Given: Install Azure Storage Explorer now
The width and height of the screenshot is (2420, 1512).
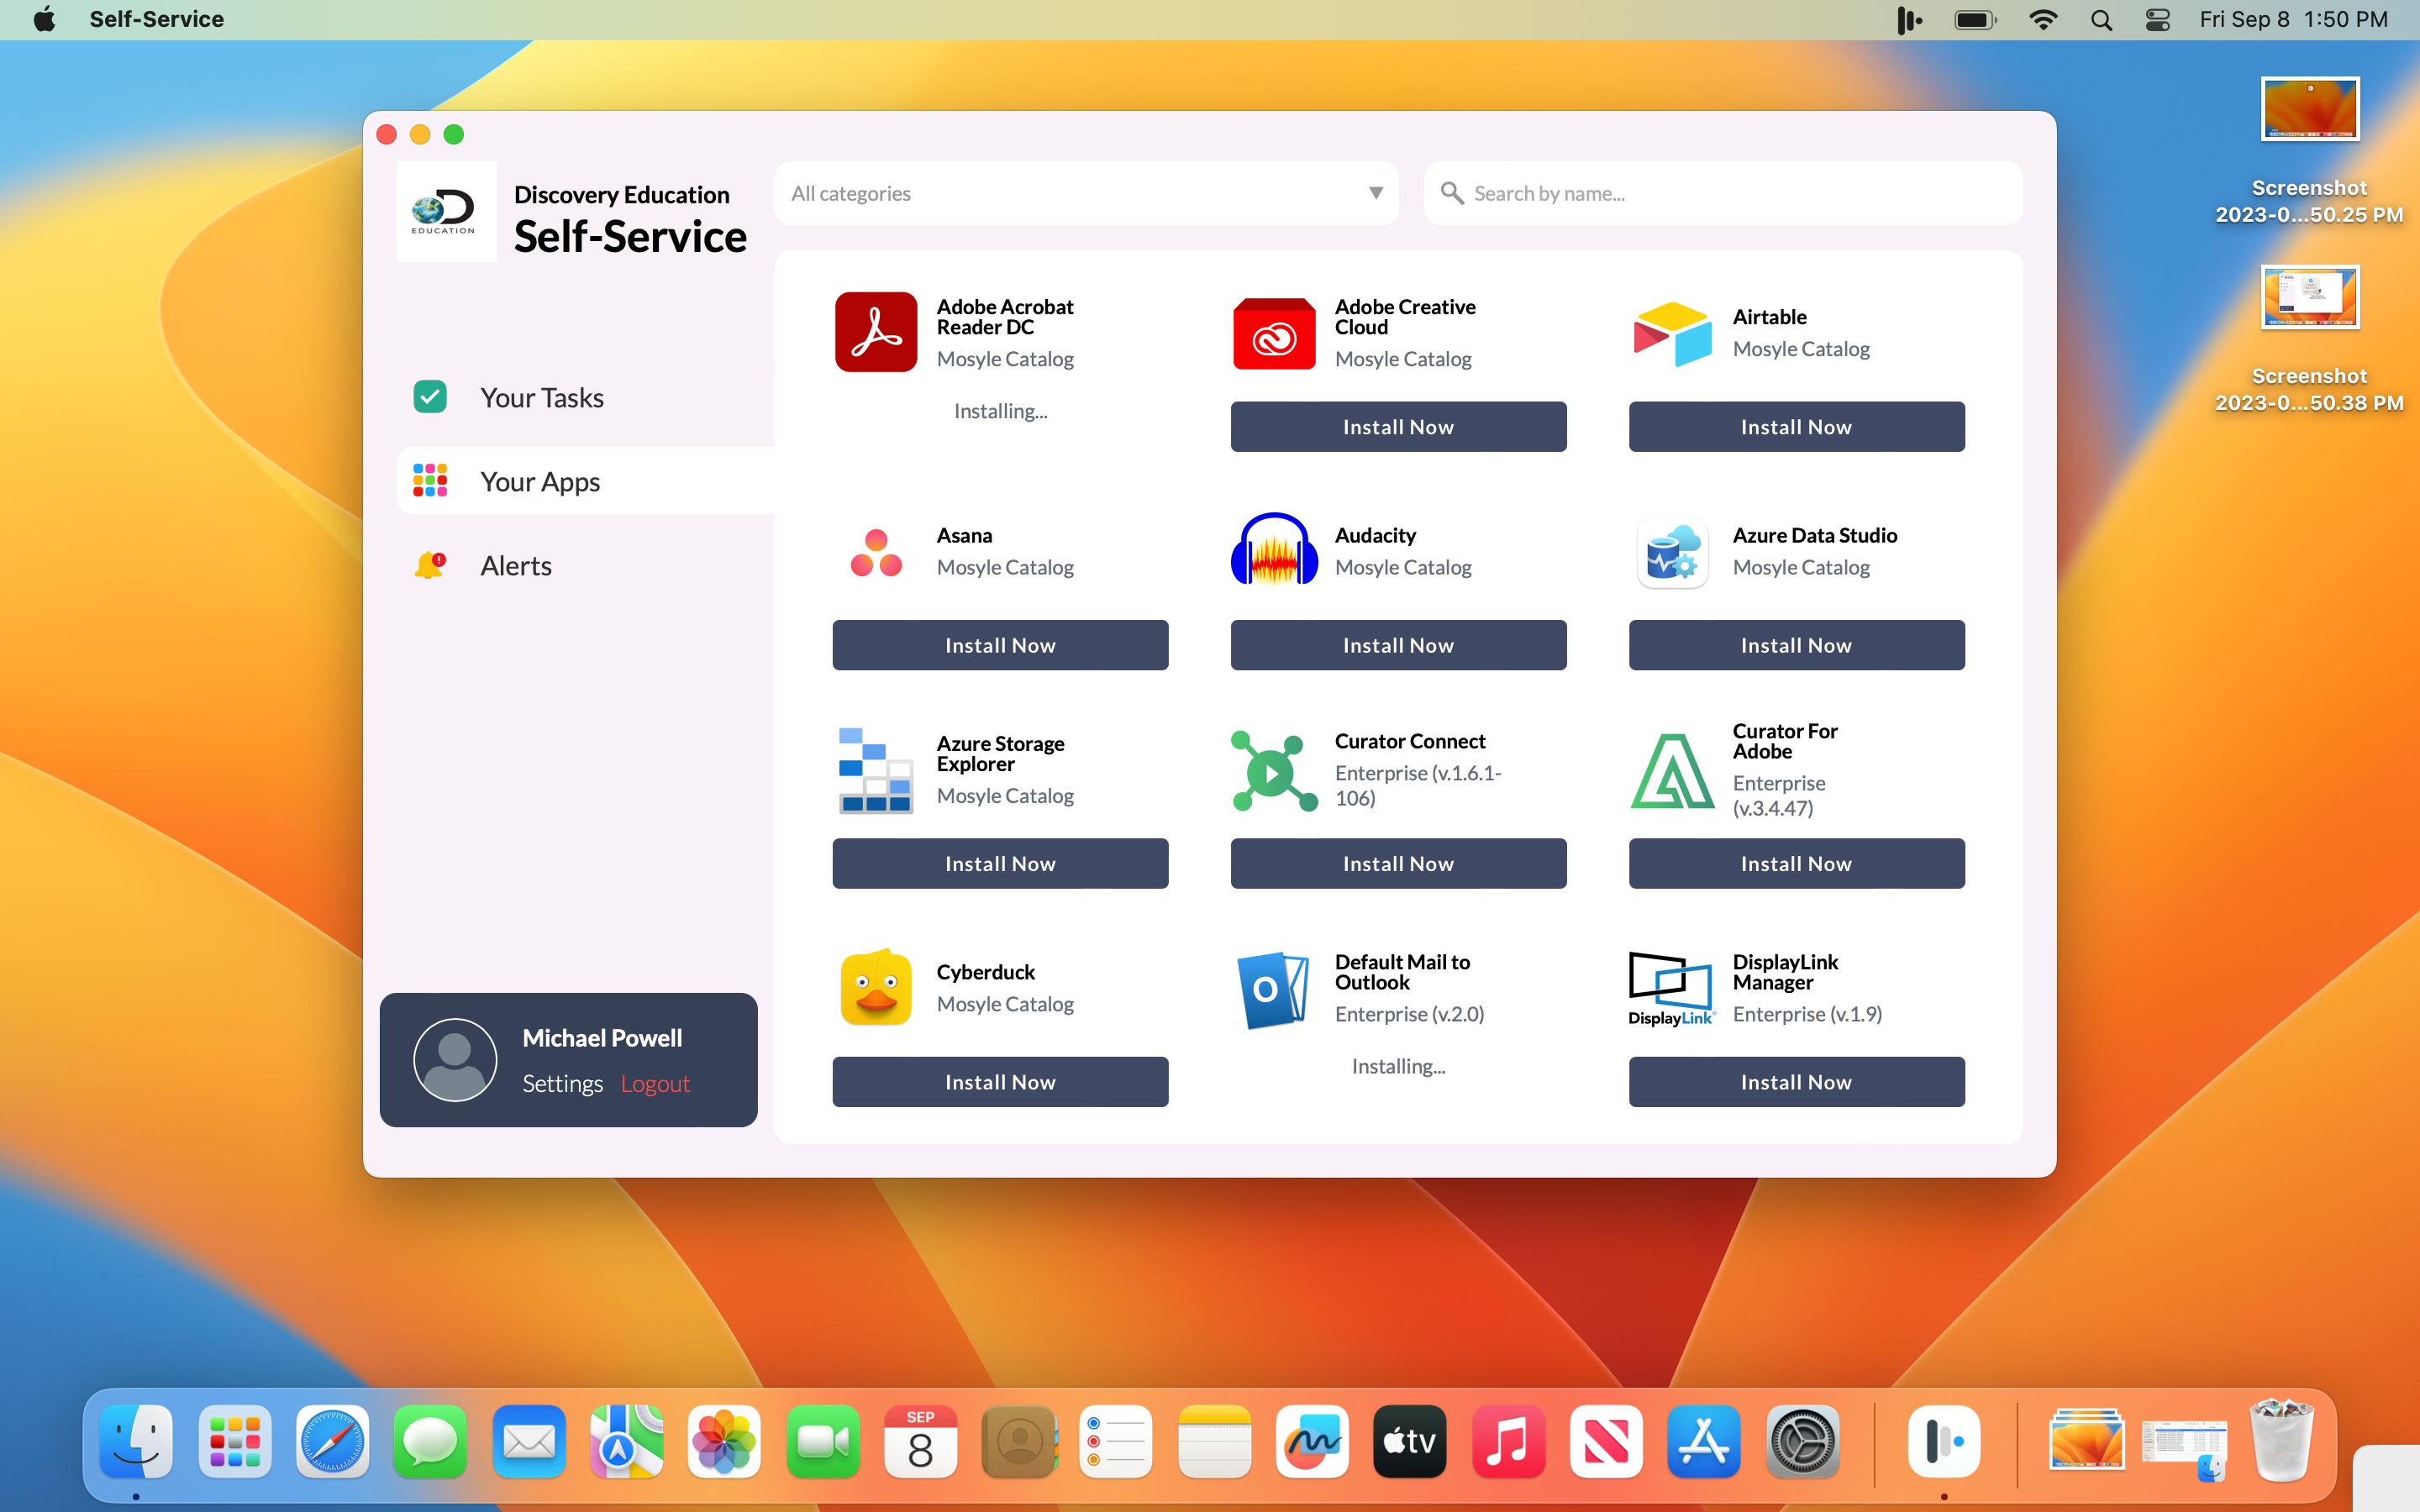Looking at the screenshot, I should 1000,863.
